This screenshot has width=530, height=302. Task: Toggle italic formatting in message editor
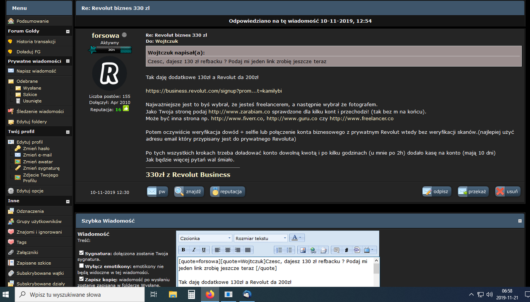pos(193,250)
